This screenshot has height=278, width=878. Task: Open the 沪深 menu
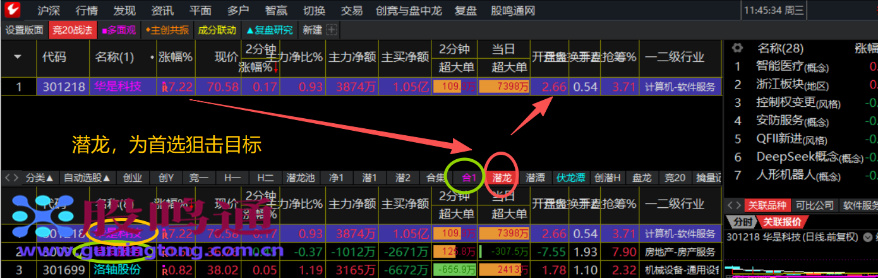click(49, 10)
